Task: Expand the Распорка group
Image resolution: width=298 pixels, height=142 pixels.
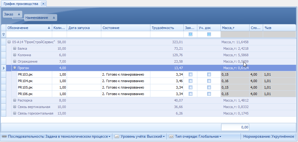Action: [x=15, y=100]
